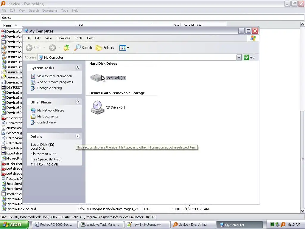Select the flashconfig file entry
This screenshot has height=229, width=305.
tap(14, 133)
